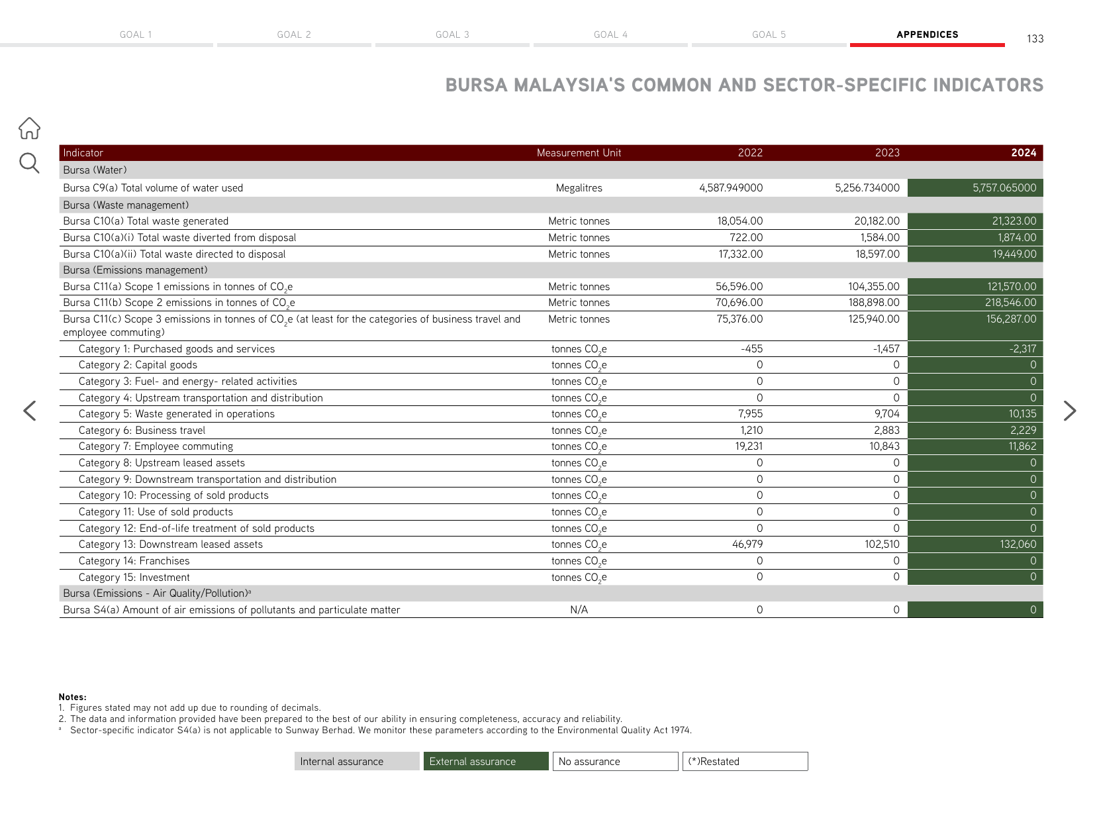The width and height of the screenshot is (1095, 822).
Task: Click the Measurement Unit column header
Action: (x=579, y=153)
